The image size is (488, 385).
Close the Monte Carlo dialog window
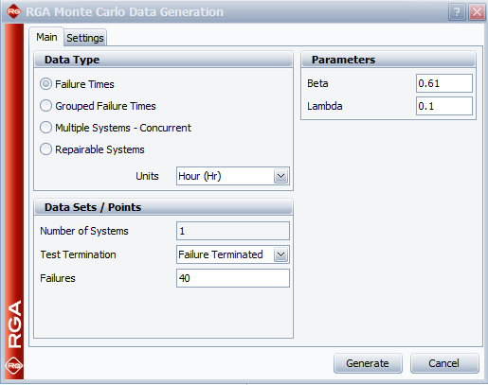477,12
